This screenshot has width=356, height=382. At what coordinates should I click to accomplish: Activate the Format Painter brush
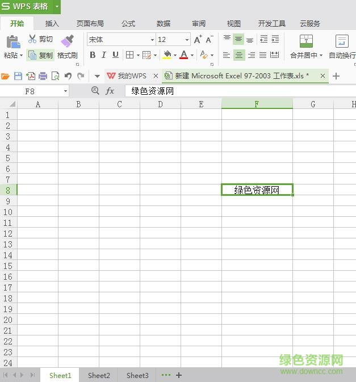click(67, 41)
